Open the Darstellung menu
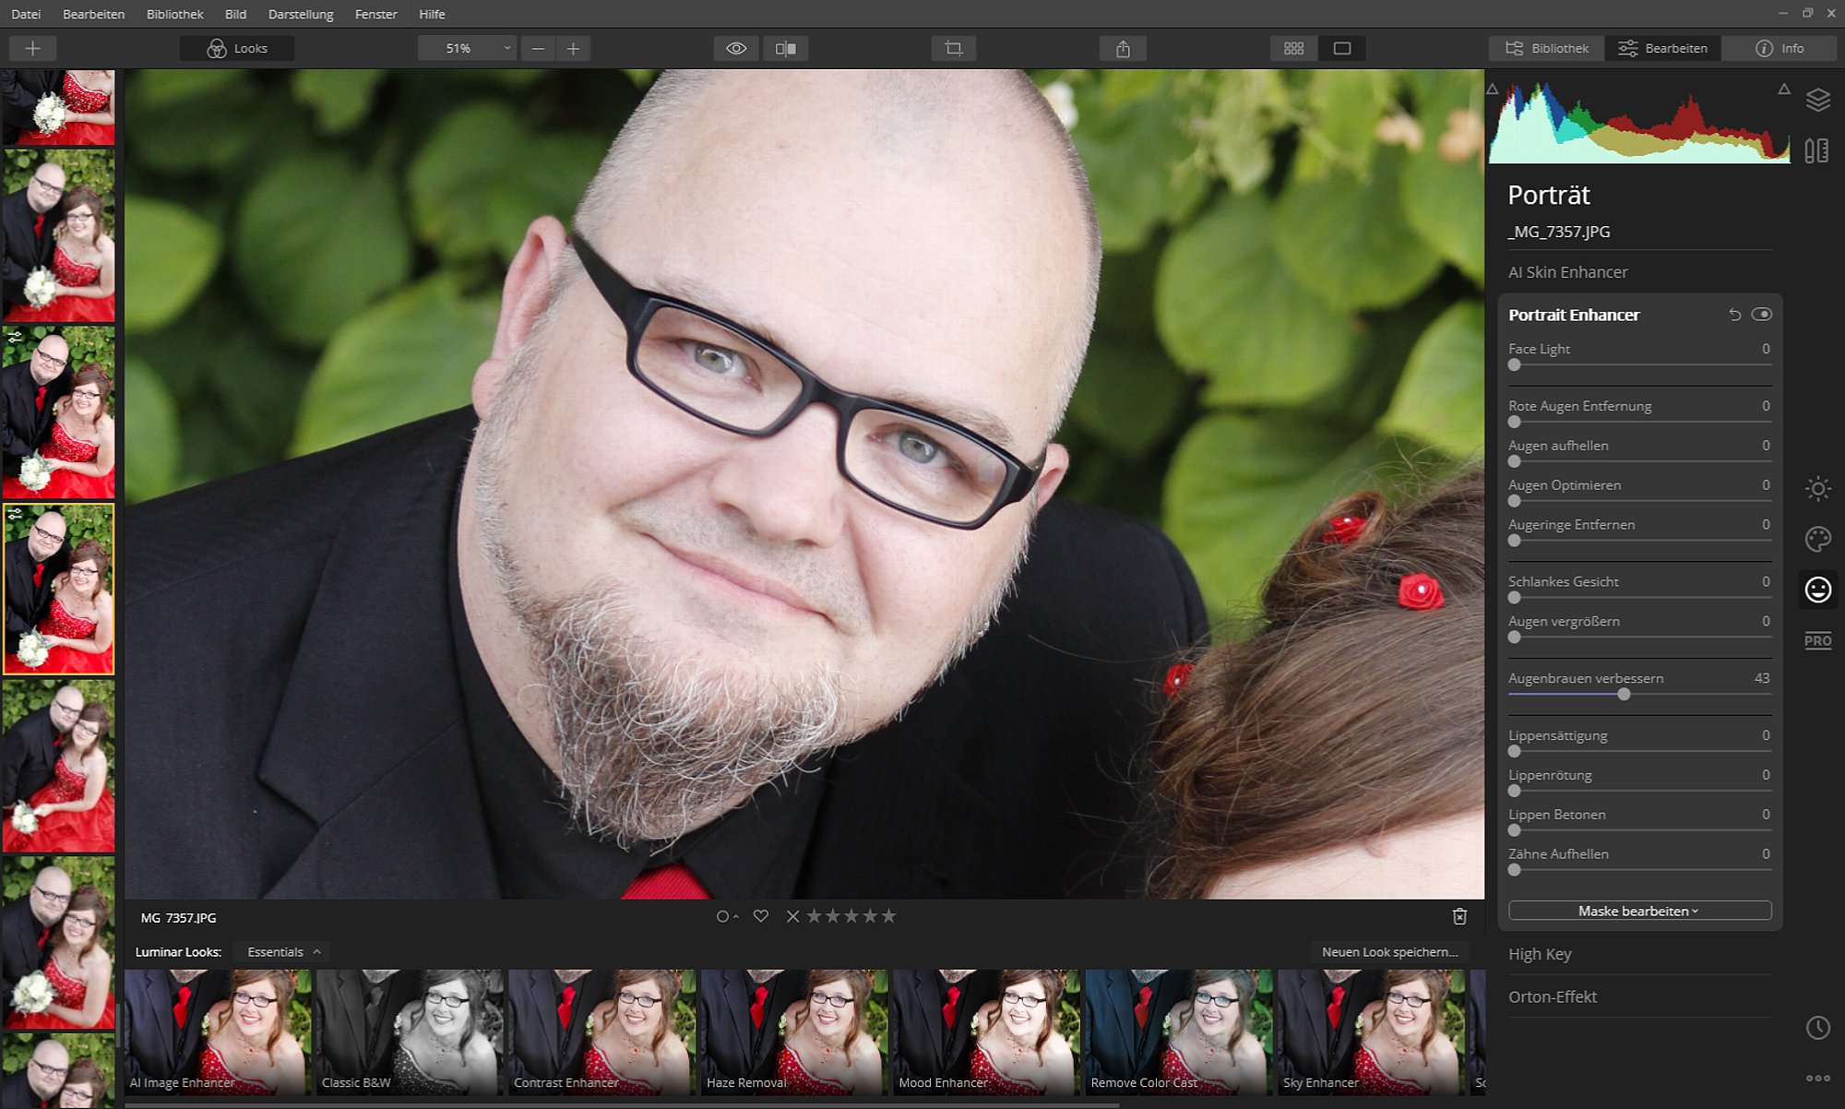1845x1109 pixels. [x=301, y=14]
